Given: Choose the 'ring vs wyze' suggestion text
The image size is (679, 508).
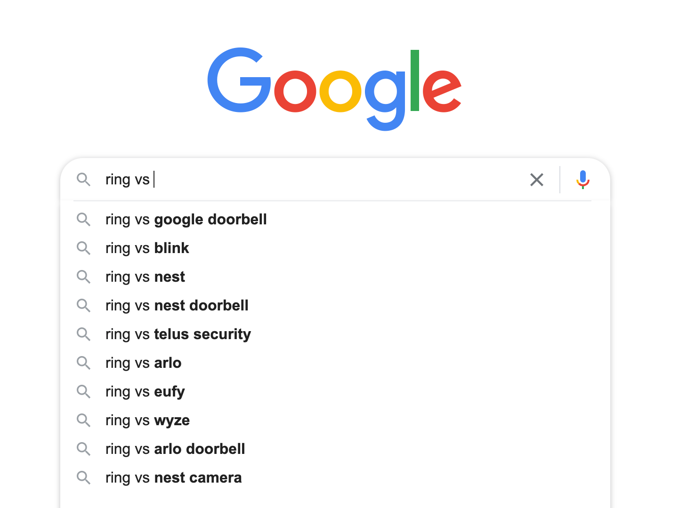Looking at the screenshot, I should 147,421.
